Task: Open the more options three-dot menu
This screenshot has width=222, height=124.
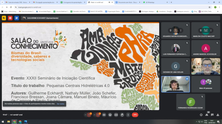Action: coord(128,115)
